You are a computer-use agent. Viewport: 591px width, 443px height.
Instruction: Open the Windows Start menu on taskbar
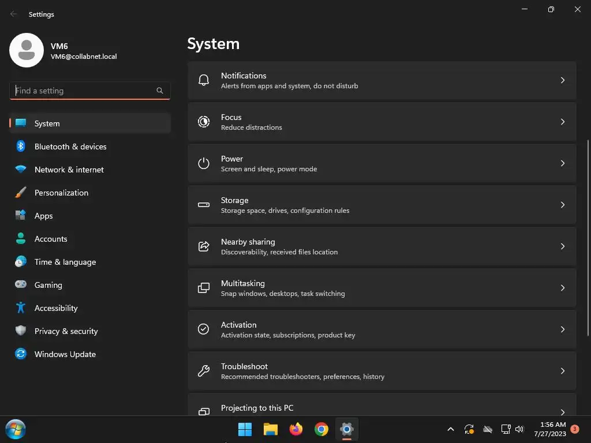click(245, 429)
